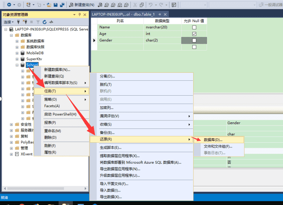Open a database engine query icon
Screen dimensions: 283x205
pyautogui.click(x=100, y=5)
